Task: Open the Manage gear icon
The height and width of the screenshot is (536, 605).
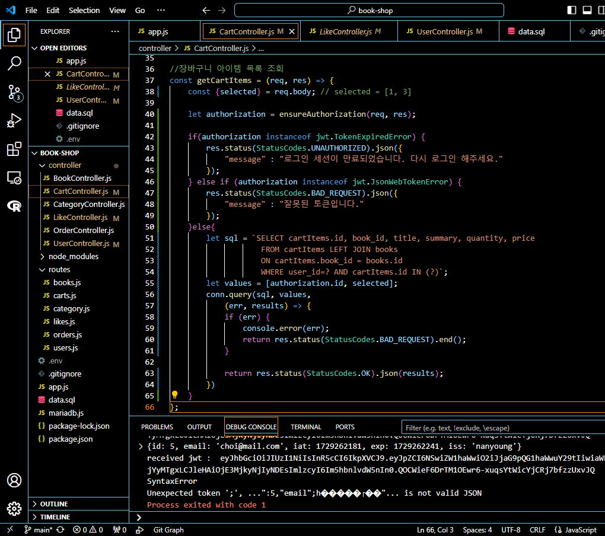Action: pos(14,509)
